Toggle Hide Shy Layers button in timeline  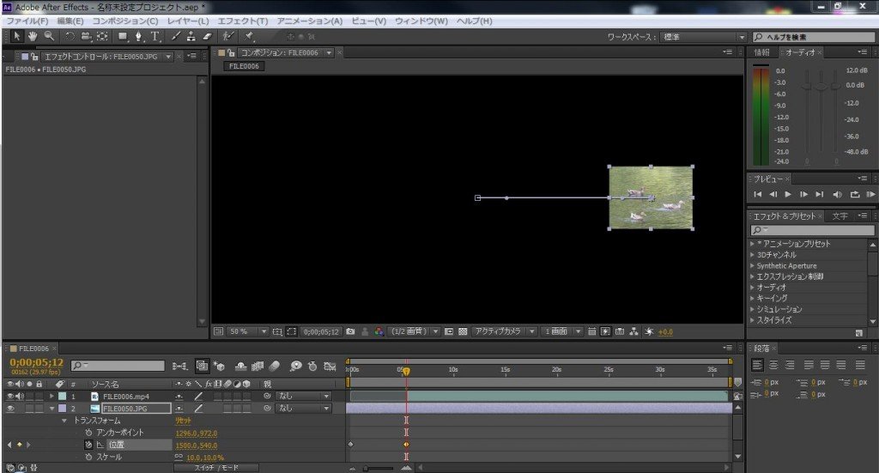tap(240, 366)
